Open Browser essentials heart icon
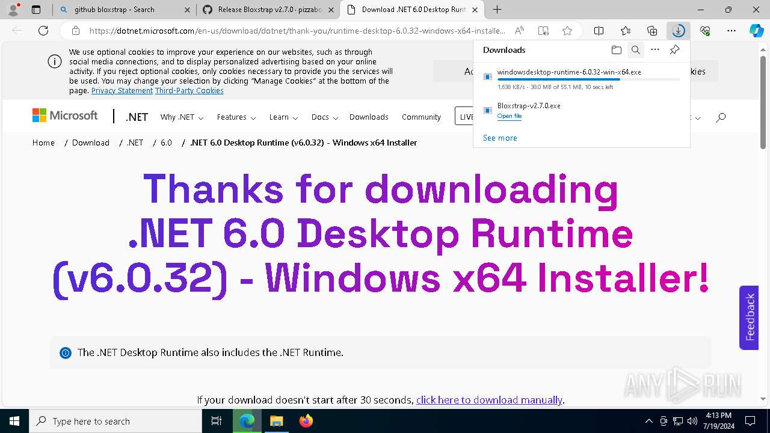This screenshot has height=433, width=770. [705, 31]
